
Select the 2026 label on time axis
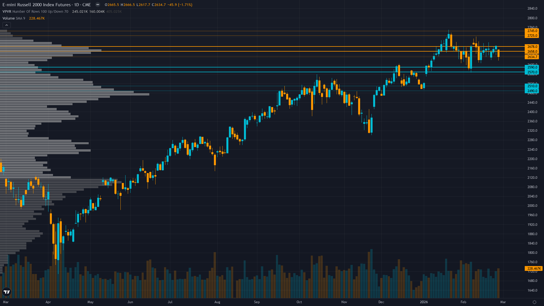pos(424,302)
